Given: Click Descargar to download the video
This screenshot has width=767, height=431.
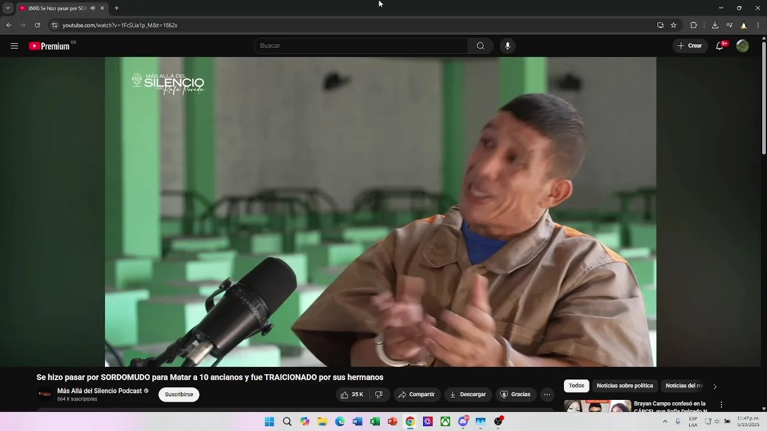Looking at the screenshot, I should [468, 394].
